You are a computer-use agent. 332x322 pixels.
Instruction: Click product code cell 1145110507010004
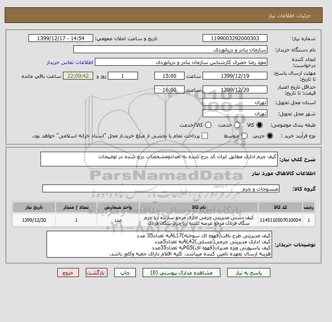click(x=280, y=220)
